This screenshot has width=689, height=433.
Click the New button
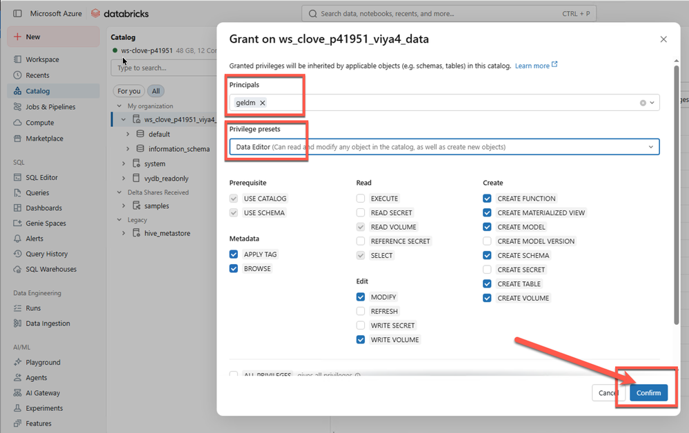(x=53, y=37)
